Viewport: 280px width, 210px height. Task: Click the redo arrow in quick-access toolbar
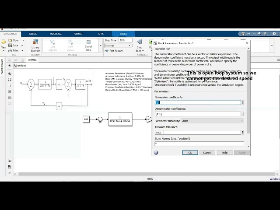[x=254, y=34]
